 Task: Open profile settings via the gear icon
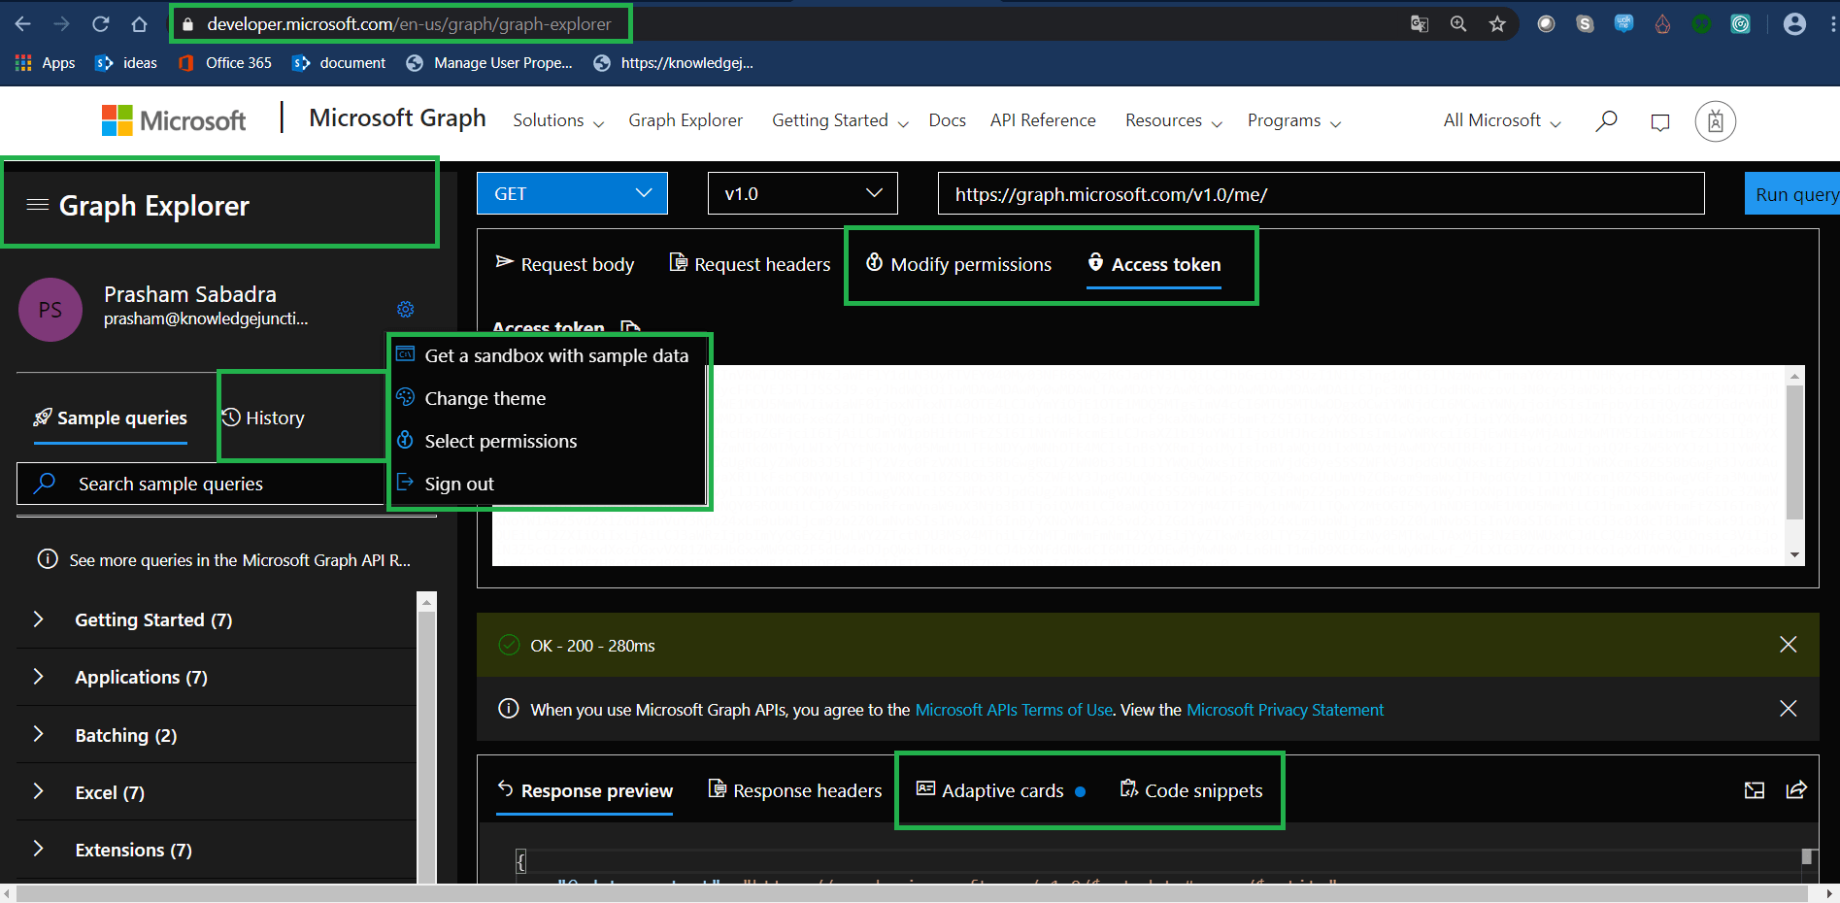pos(406,309)
